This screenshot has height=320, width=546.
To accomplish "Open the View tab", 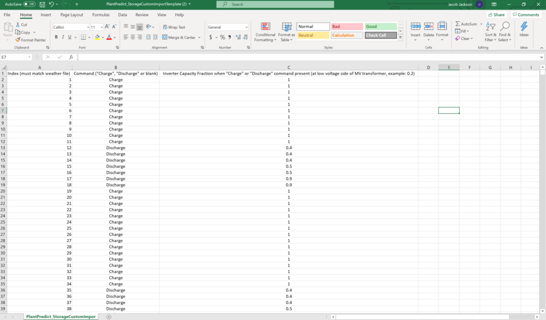I will (x=162, y=15).
